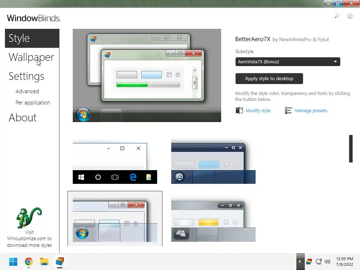
Task: Open the Substyle dropdown AeroVista7X (Bonus)
Action: tap(288, 62)
